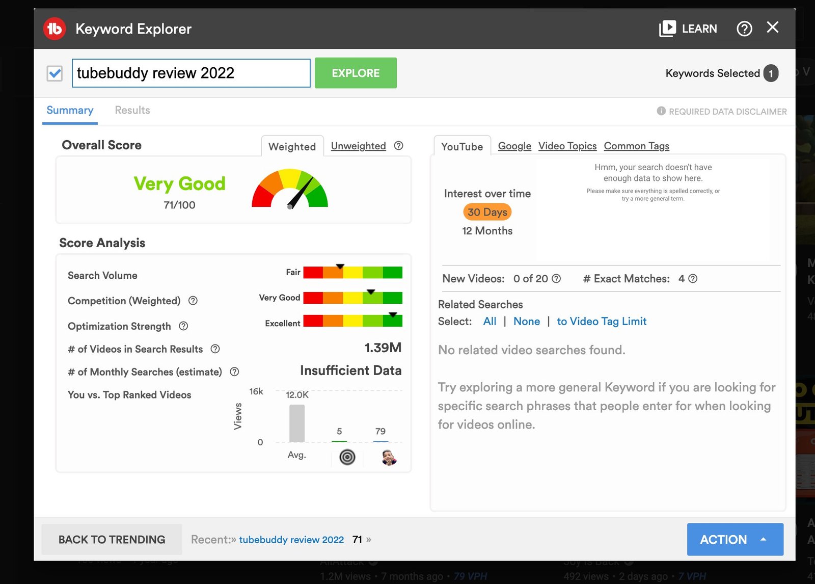Select the 30 Days interest option

coord(487,212)
